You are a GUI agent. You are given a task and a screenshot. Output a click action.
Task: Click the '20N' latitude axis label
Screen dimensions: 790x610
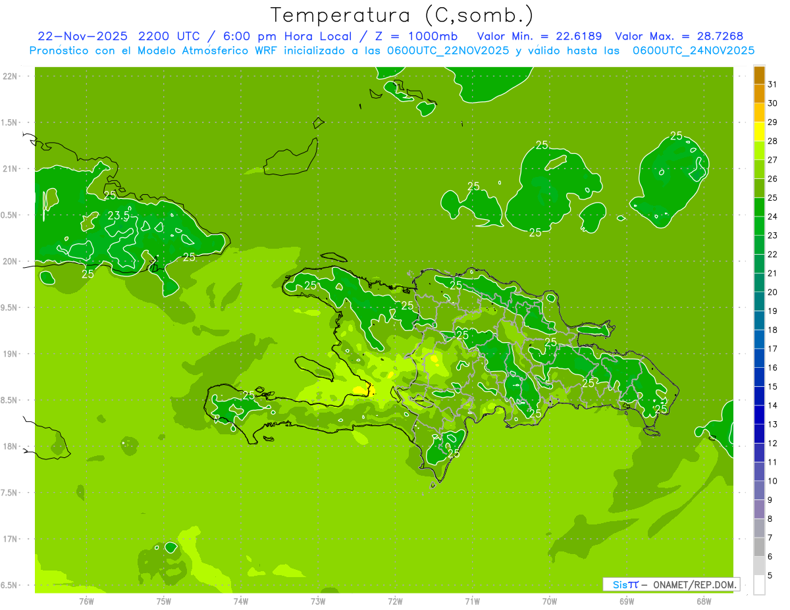coord(9,261)
